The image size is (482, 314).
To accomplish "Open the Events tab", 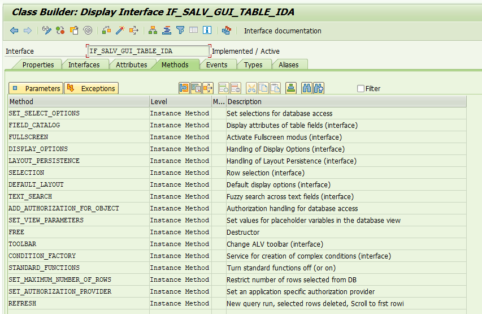I will (216, 65).
